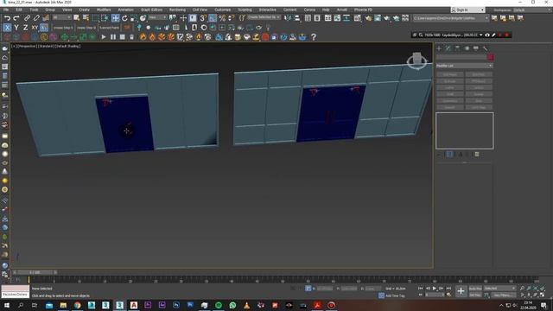553x311 pixels.
Task: Open the Animation menu
Action: click(125, 10)
